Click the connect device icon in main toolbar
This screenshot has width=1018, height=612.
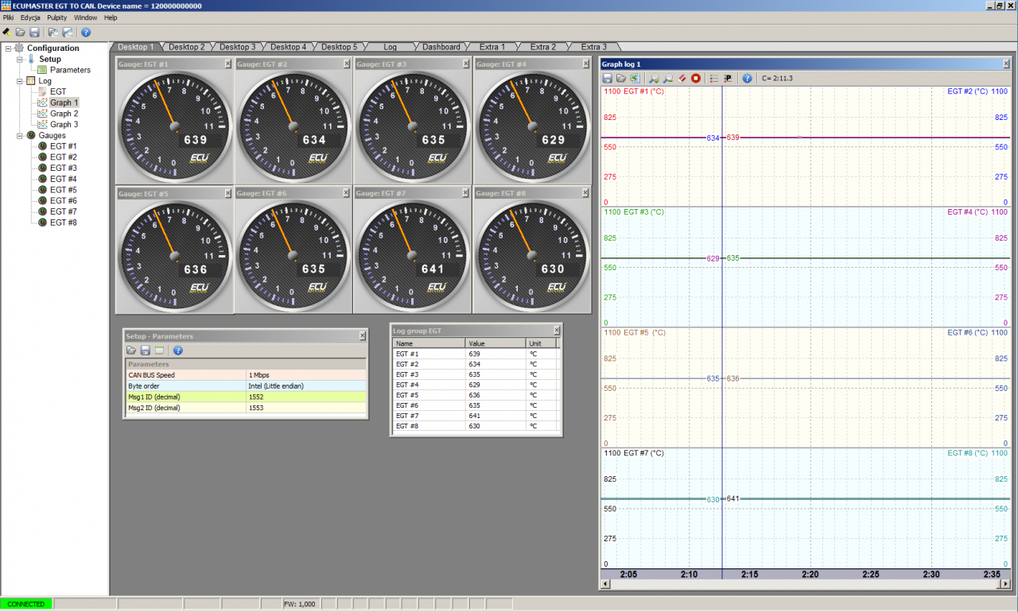(x=7, y=33)
